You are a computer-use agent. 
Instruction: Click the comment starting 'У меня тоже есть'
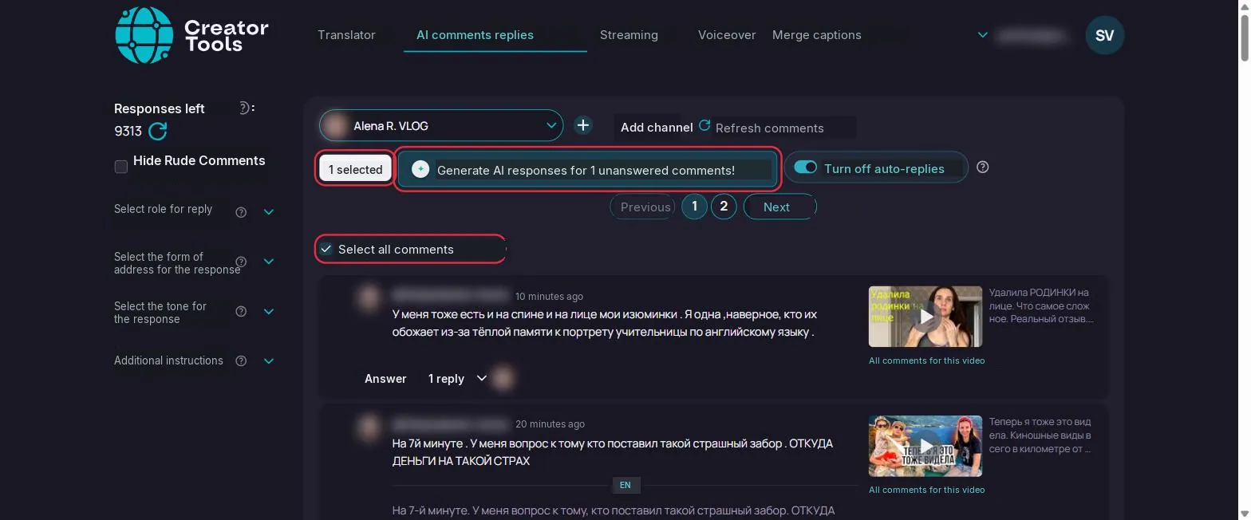(x=604, y=323)
